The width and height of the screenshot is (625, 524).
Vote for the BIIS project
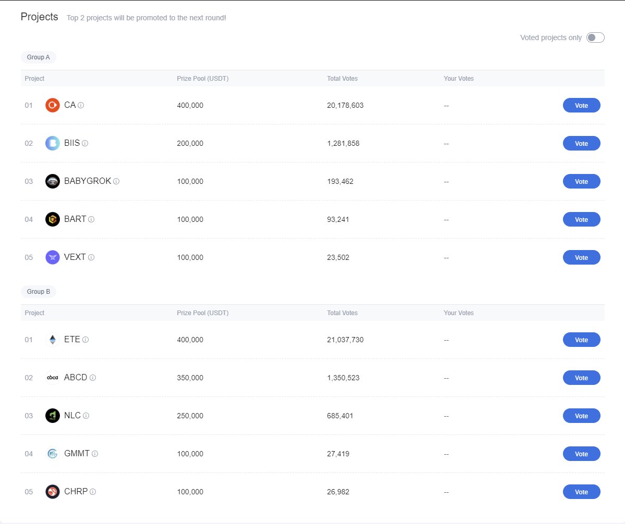[x=581, y=143]
